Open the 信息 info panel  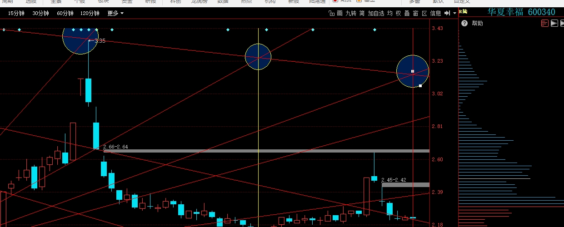click(435, 13)
